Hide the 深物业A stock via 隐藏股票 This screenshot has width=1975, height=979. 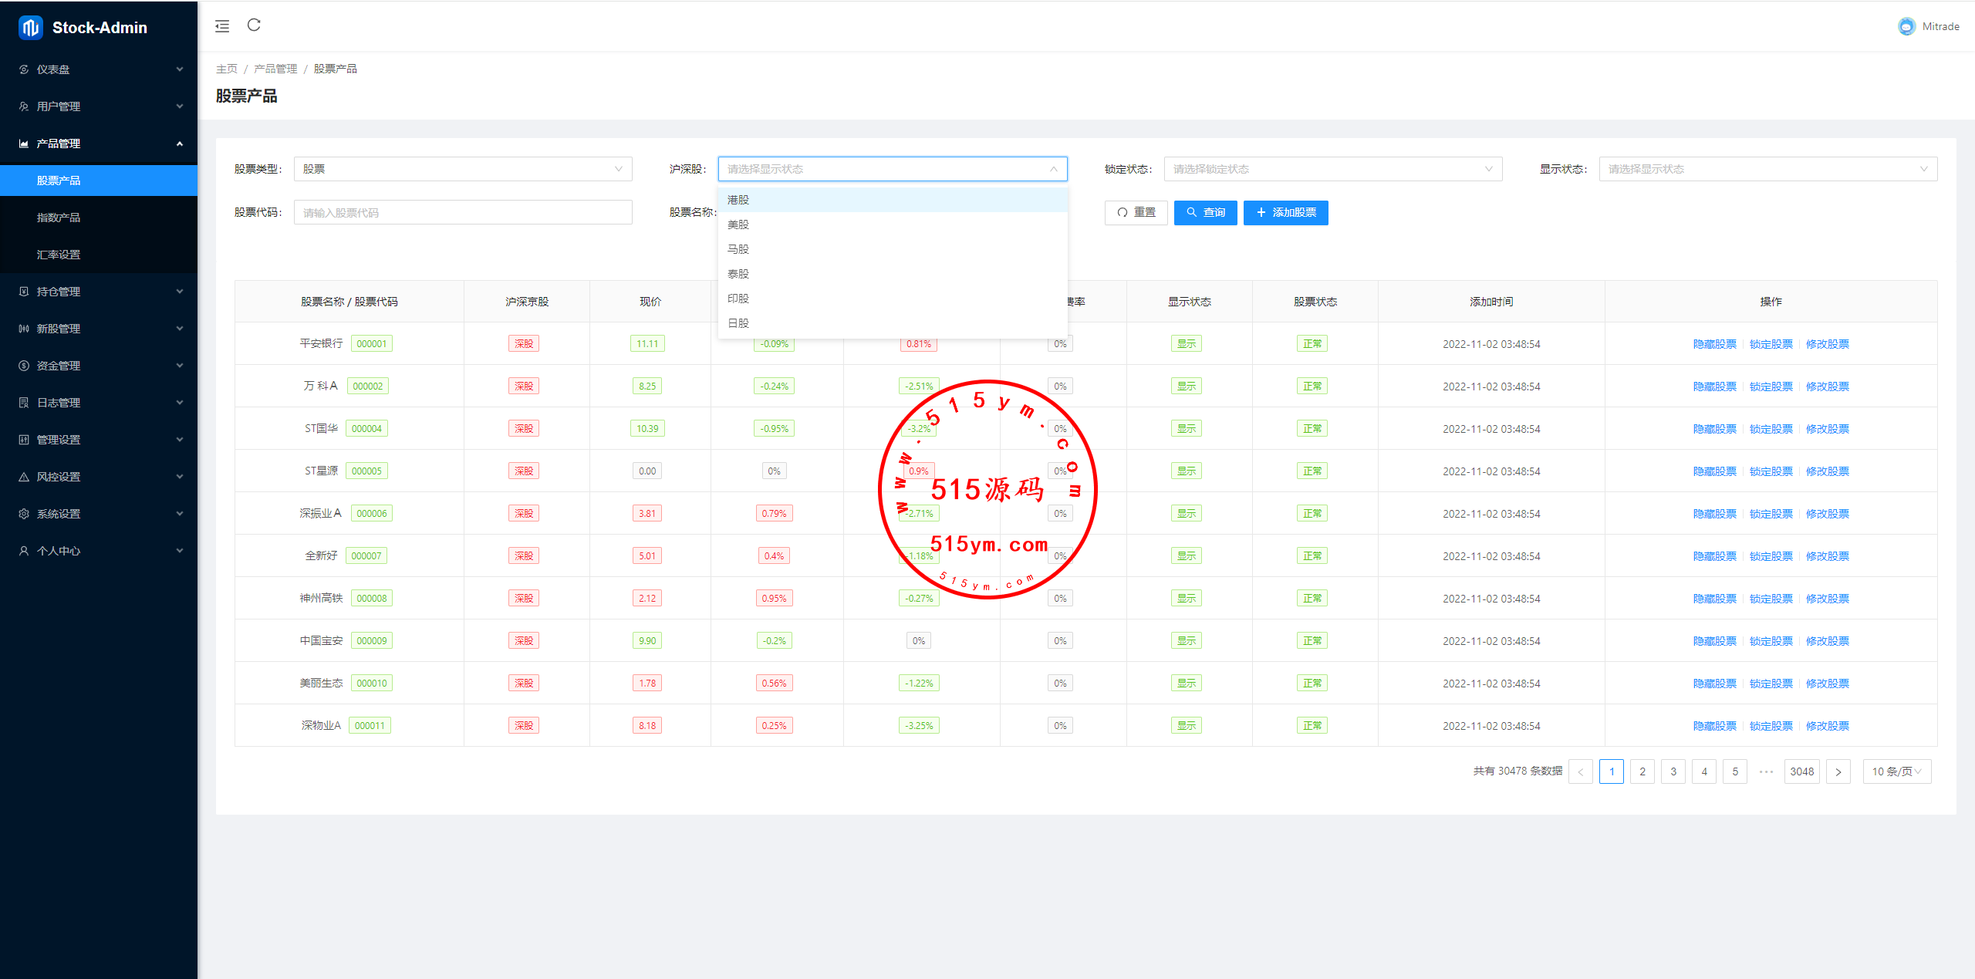pos(1714,726)
